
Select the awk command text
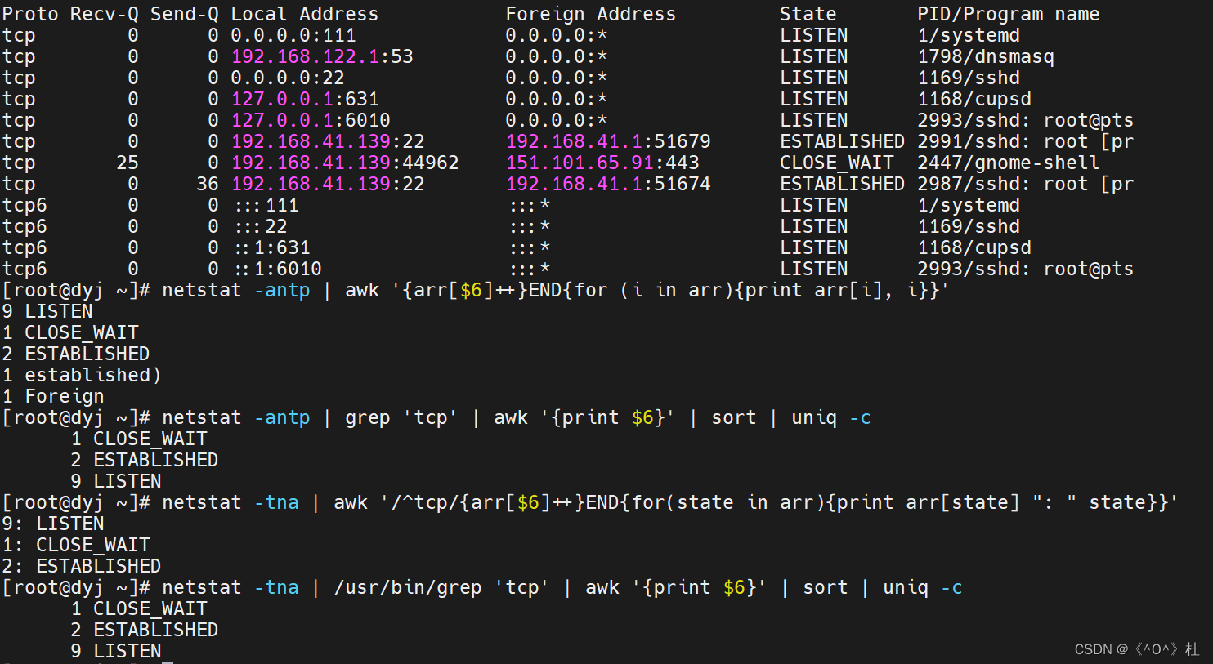[362, 289]
